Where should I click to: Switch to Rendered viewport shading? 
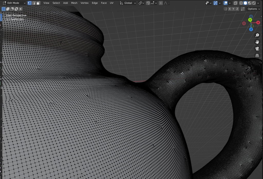[254, 3]
